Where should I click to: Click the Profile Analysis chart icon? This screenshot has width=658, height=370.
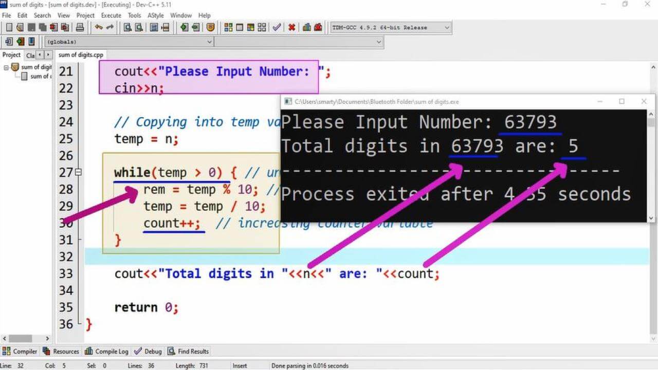(x=307, y=28)
